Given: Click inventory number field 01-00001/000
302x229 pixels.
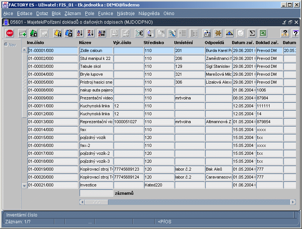Looking at the screenshot, I should 52,50.
